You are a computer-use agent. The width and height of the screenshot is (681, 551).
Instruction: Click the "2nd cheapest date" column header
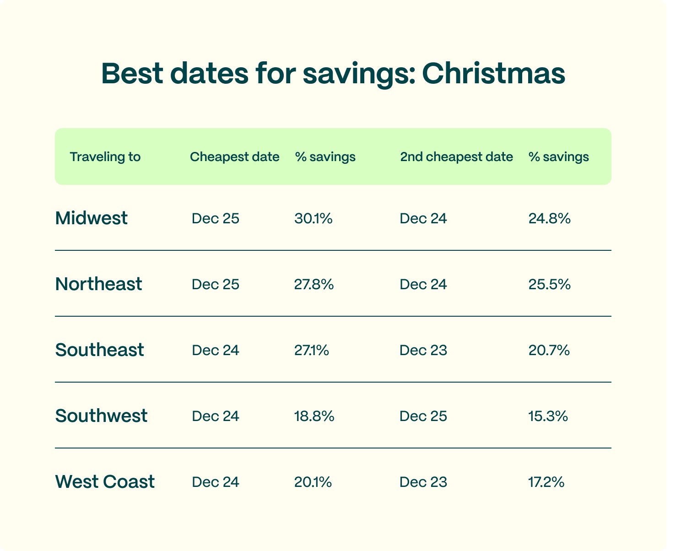(x=456, y=157)
